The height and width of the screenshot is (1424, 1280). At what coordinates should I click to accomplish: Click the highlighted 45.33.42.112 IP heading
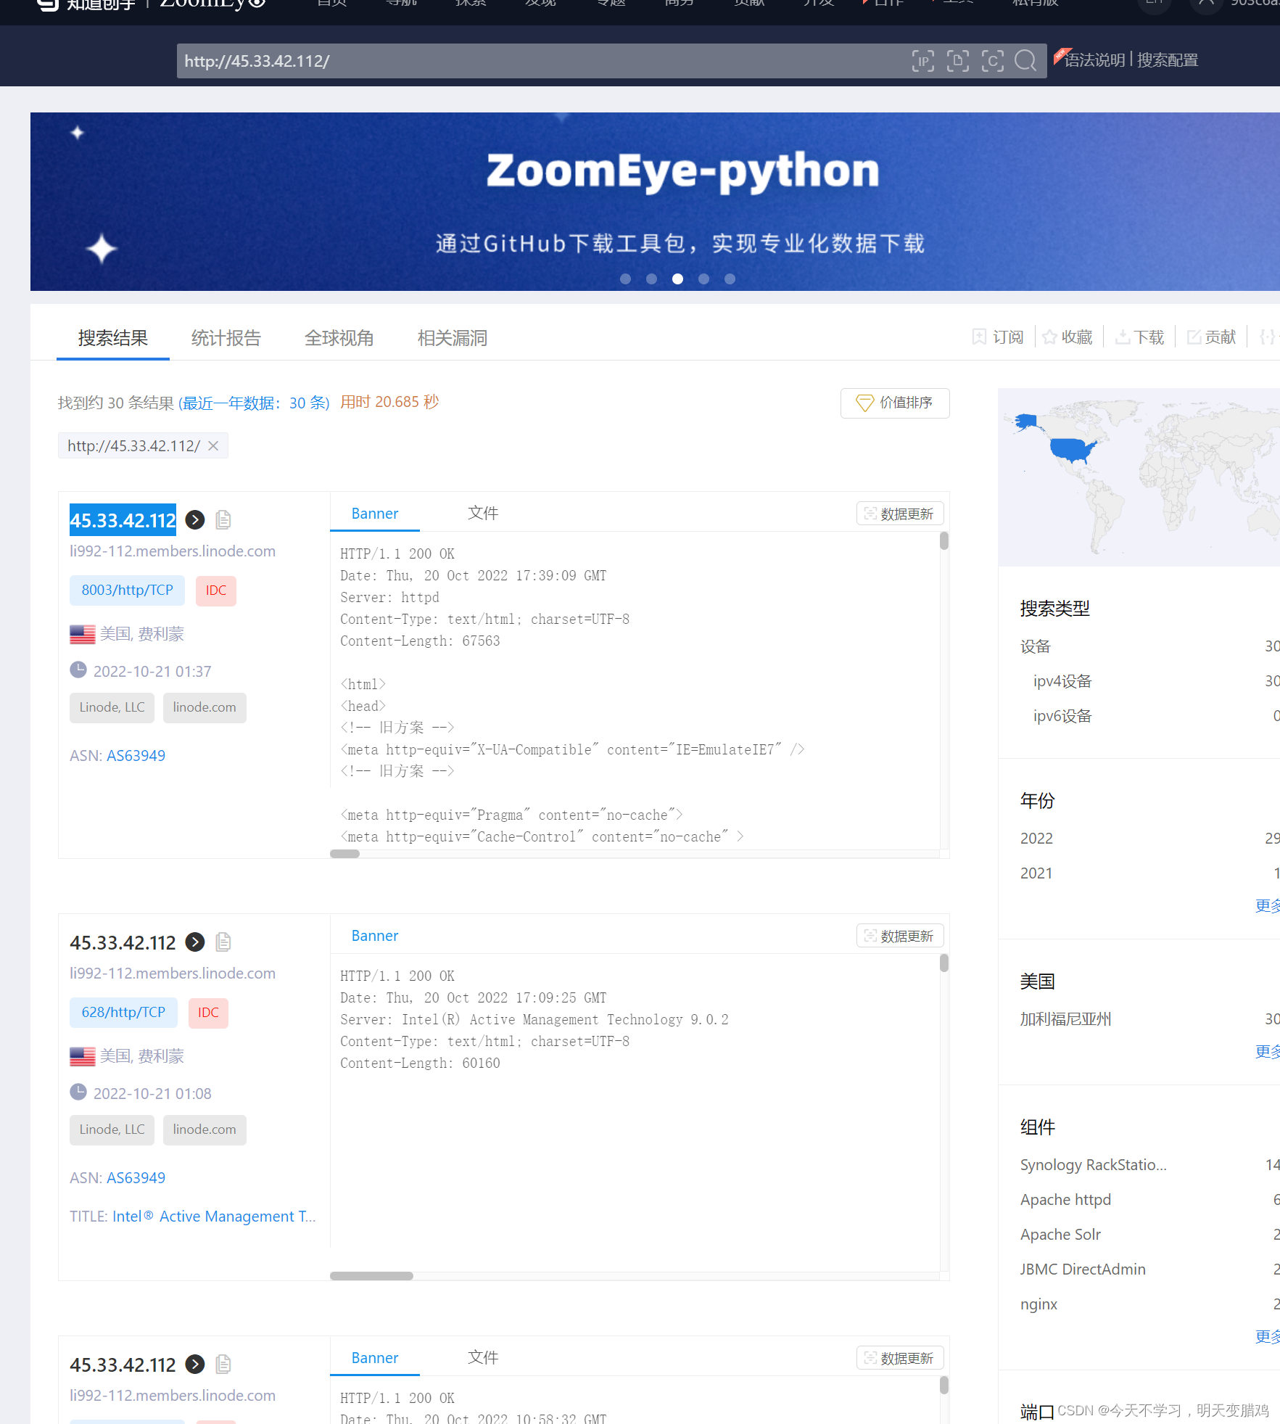123,520
